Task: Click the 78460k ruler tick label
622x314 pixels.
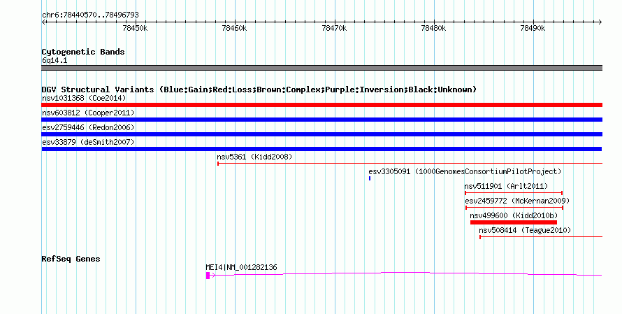Action: pyautogui.click(x=234, y=28)
